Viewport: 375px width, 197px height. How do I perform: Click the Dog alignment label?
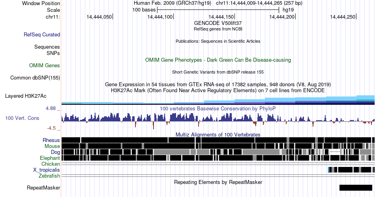(x=55, y=152)
